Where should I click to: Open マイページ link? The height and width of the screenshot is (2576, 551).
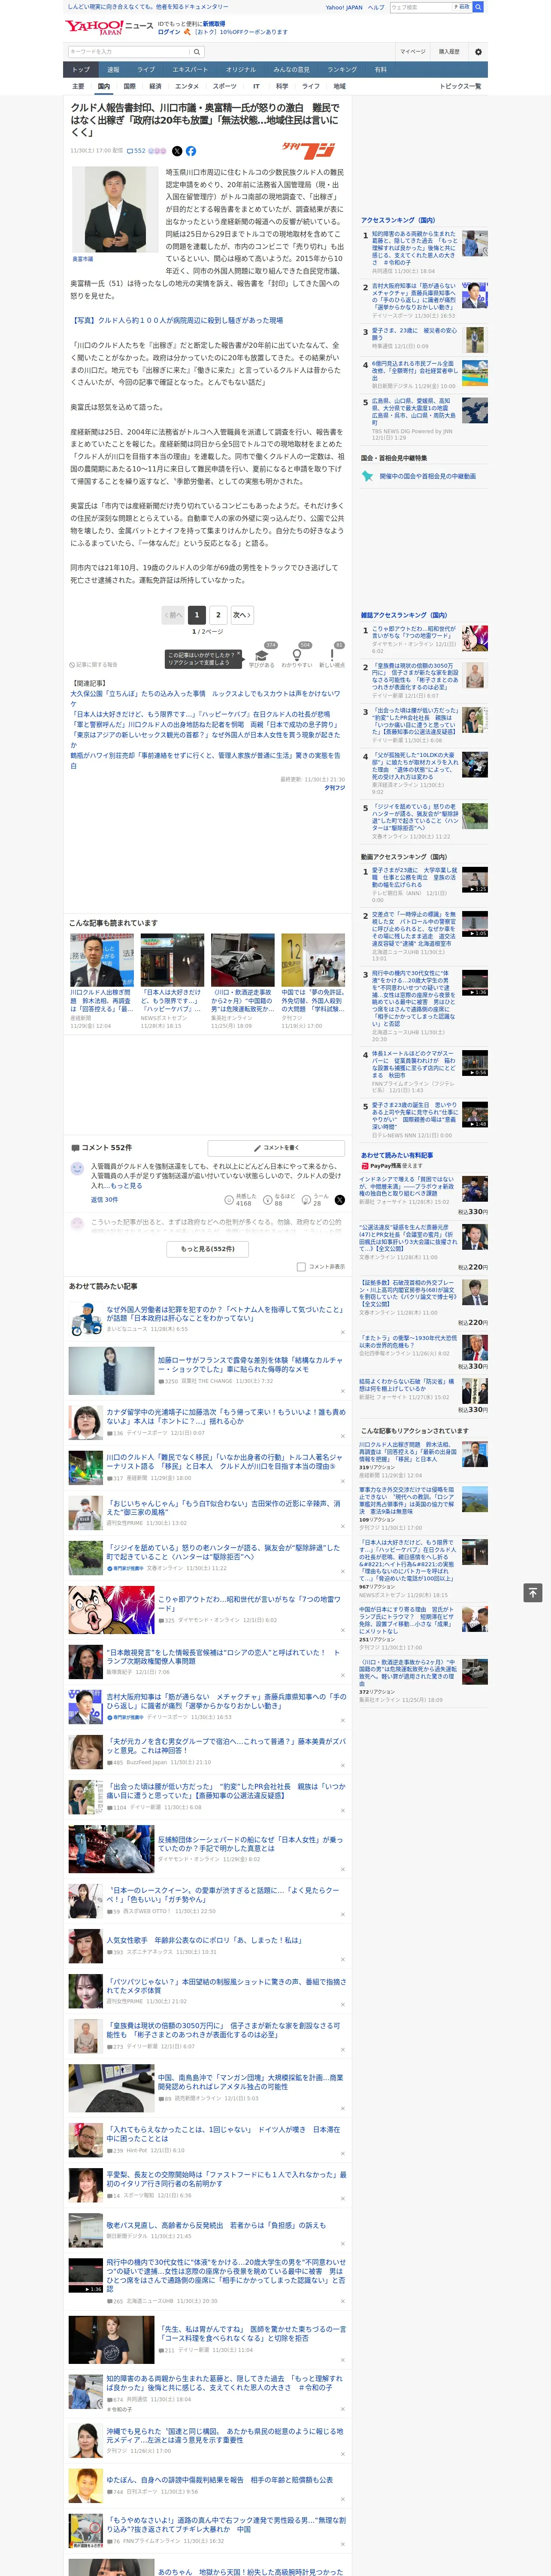[412, 52]
